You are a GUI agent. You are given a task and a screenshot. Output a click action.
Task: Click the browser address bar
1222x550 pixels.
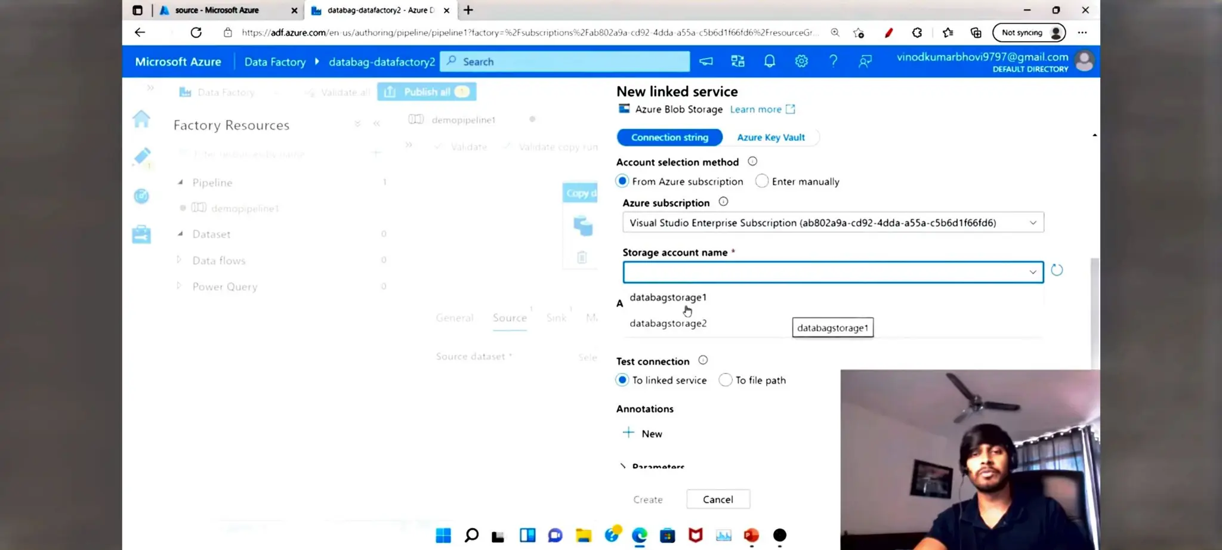(x=530, y=33)
